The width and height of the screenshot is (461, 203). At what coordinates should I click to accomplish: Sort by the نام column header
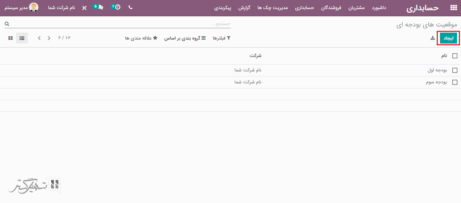[444, 56]
